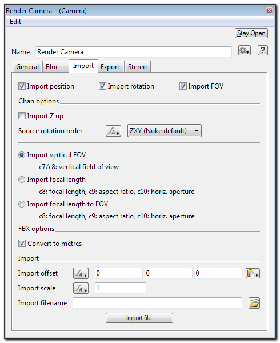Screen dimensions: 280x343
Task: Click animation icon beside Import offset
Action: pyautogui.click(x=81, y=273)
